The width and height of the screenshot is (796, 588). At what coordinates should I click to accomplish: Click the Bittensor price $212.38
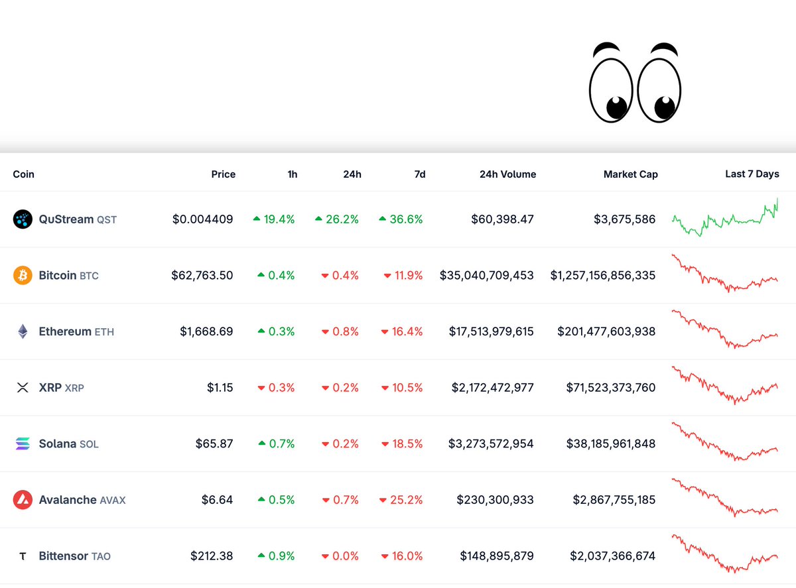[212, 556]
